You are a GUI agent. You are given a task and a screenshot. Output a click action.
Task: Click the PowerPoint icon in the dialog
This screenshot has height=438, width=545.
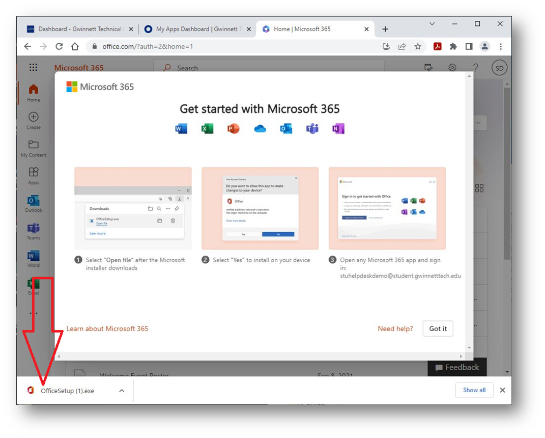tap(234, 129)
